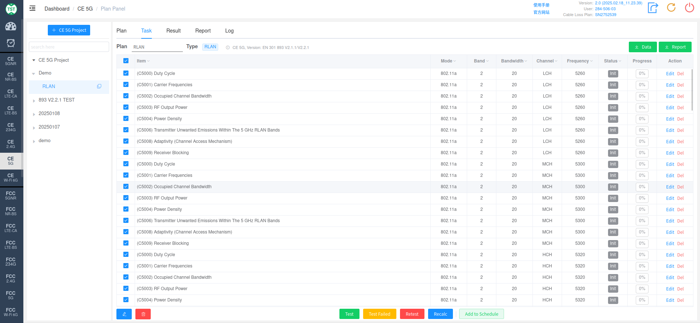
Task: Open FCC 2.4G module in sidebar
Action: tap(11, 278)
